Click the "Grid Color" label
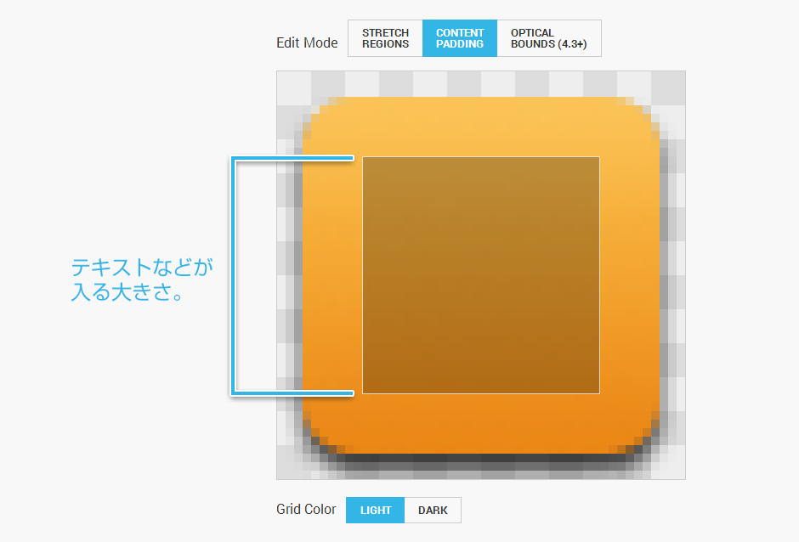The image size is (799, 542). click(x=306, y=510)
